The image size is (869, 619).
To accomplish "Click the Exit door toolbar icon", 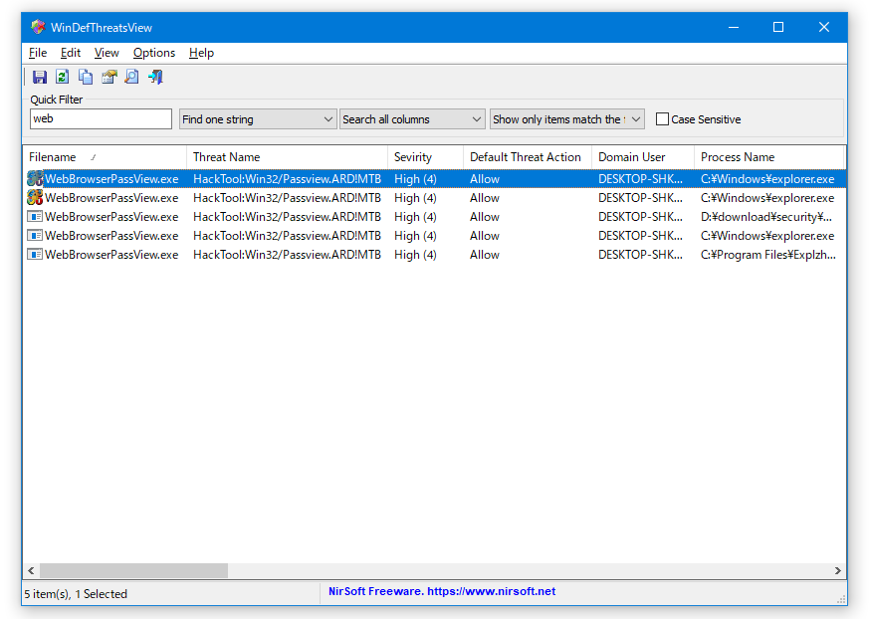I will tap(155, 77).
